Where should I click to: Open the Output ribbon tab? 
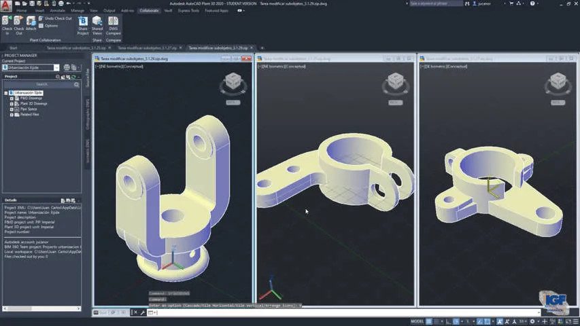coord(109,11)
